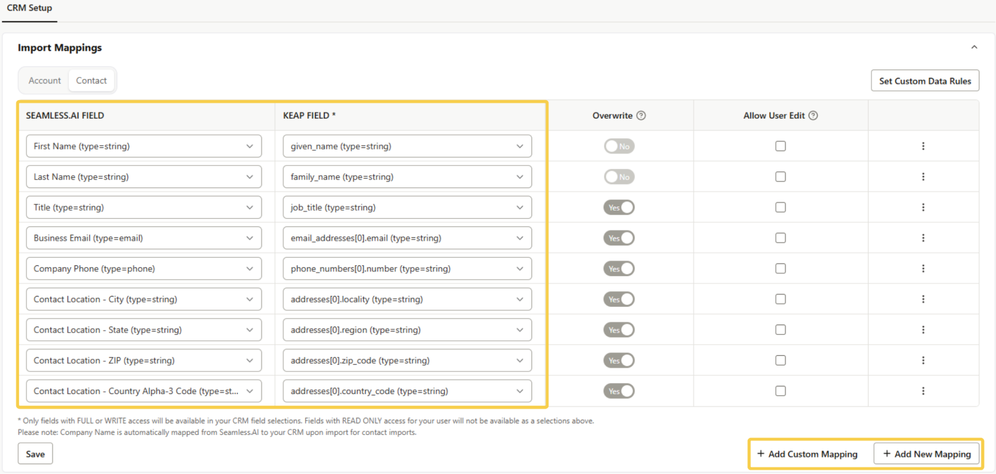Open Contact Location - Country Alpha-3 Code dropdown
The width and height of the screenshot is (996, 474).
coord(144,391)
